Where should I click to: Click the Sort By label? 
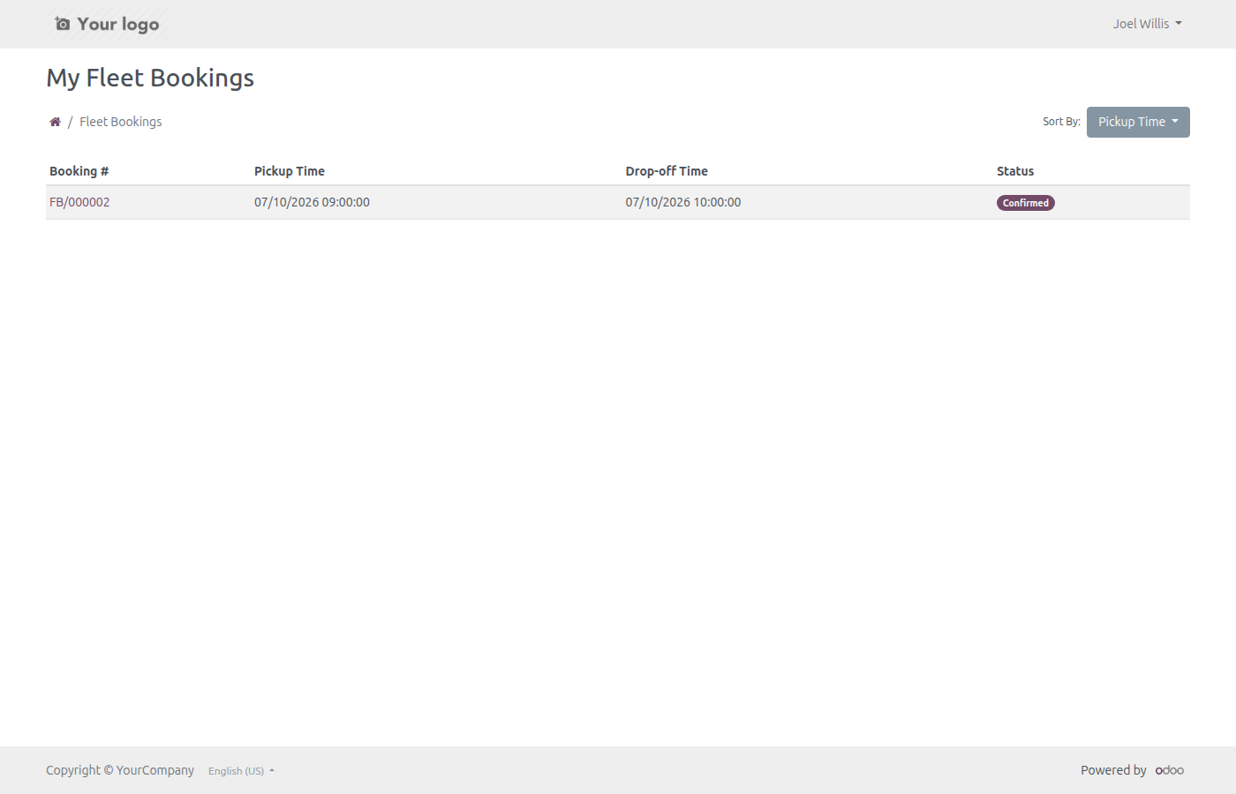click(x=1061, y=122)
